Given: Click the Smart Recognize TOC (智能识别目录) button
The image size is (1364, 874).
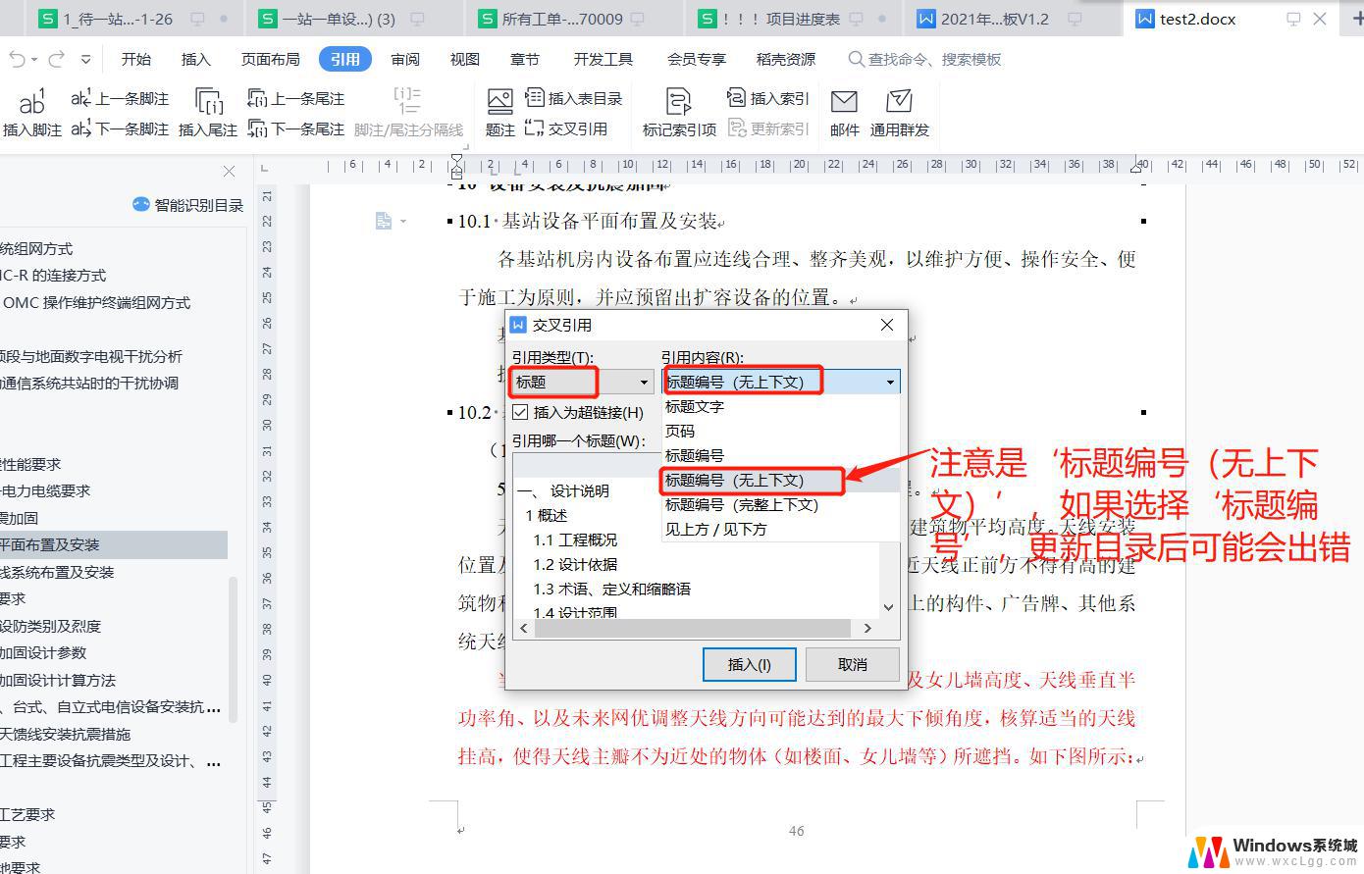Looking at the screenshot, I should [x=187, y=204].
